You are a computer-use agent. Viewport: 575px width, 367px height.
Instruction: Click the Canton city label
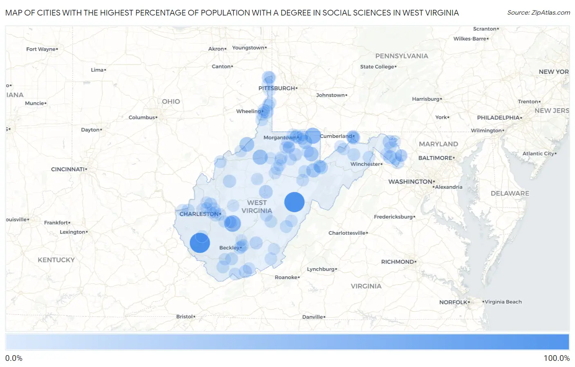[221, 67]
